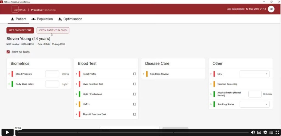Switch to the Population tab
Image resolution: width=281 pixels, height=136 pixels.
pos(42,19)
